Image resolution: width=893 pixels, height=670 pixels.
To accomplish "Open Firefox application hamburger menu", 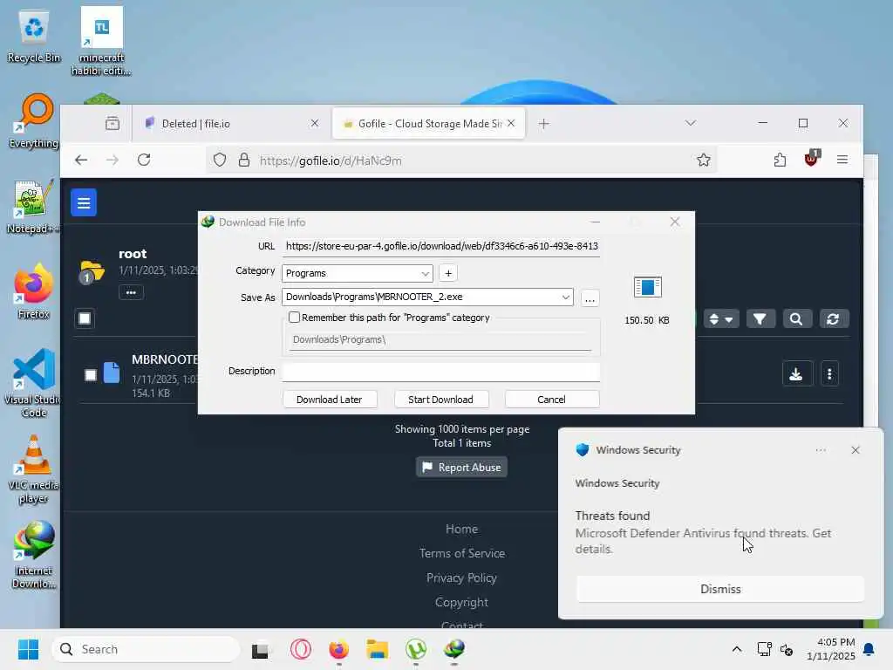I will coord(842,161).
